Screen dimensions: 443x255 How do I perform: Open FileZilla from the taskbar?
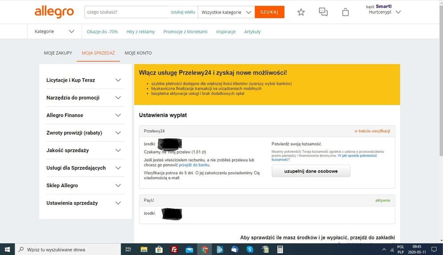[174, 249]
